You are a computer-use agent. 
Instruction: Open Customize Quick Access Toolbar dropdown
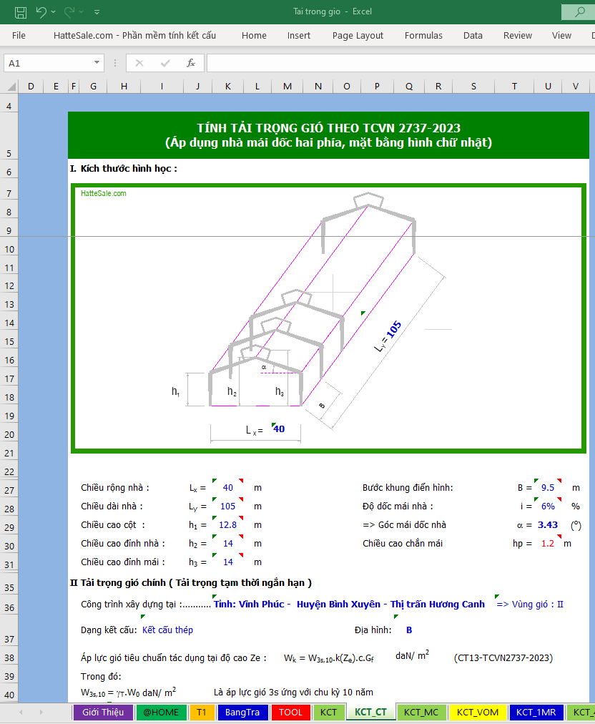click(x=97, y=12)
